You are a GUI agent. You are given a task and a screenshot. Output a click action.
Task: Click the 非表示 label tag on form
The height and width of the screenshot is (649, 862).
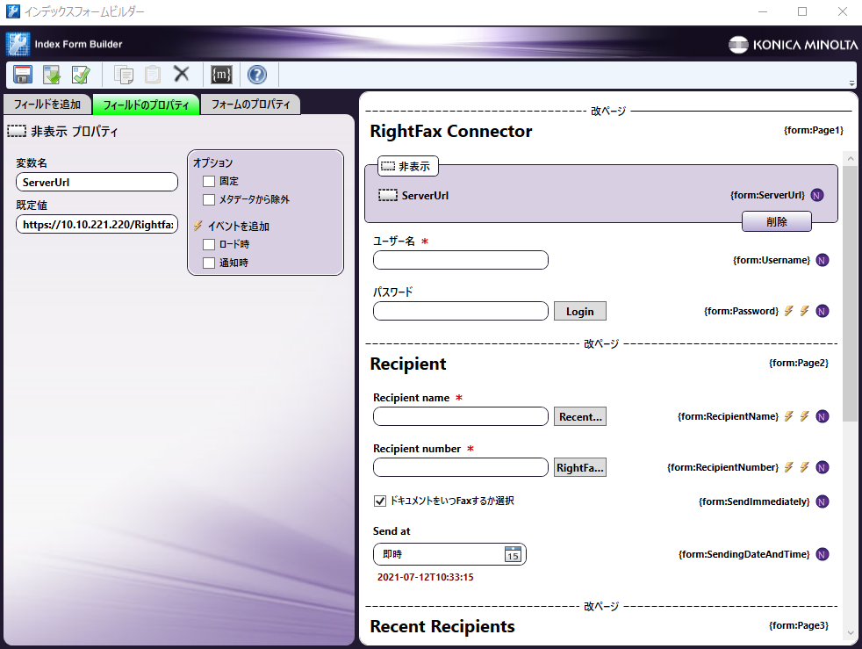pos(407,166)
